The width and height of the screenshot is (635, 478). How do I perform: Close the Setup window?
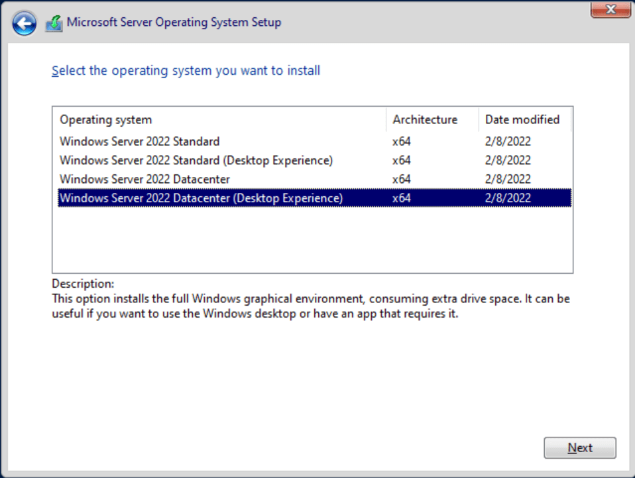coord(610,9)
